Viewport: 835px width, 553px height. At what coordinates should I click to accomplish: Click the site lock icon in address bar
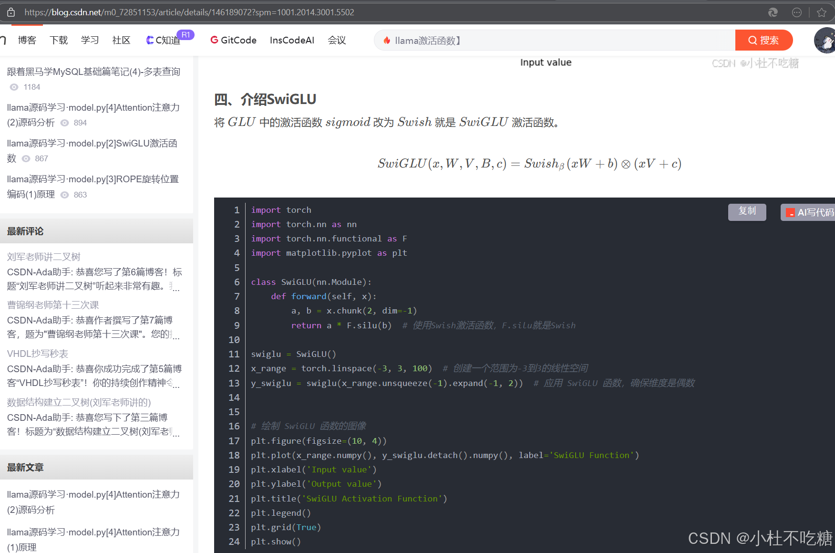click(11, 12)
